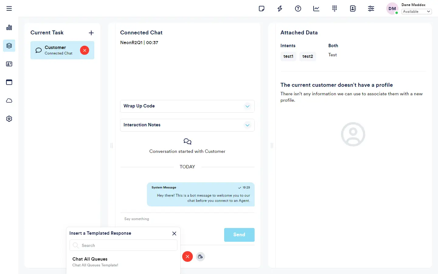This screenshot has width=438, height=274.
Task: Open the hamburger navigation menu
Action: pyautogui.click(x=9, y=9)
